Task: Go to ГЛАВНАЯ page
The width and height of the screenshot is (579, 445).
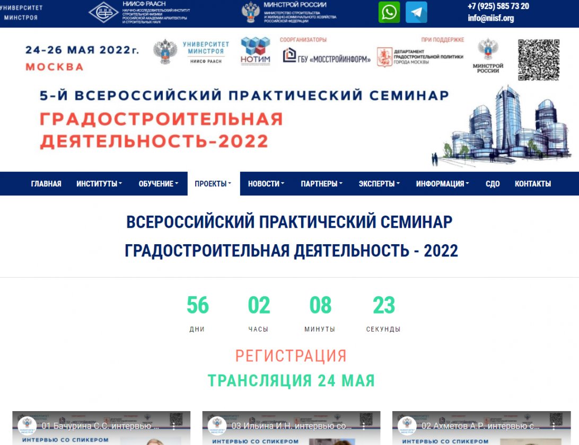Action: [x=46, y=183]
